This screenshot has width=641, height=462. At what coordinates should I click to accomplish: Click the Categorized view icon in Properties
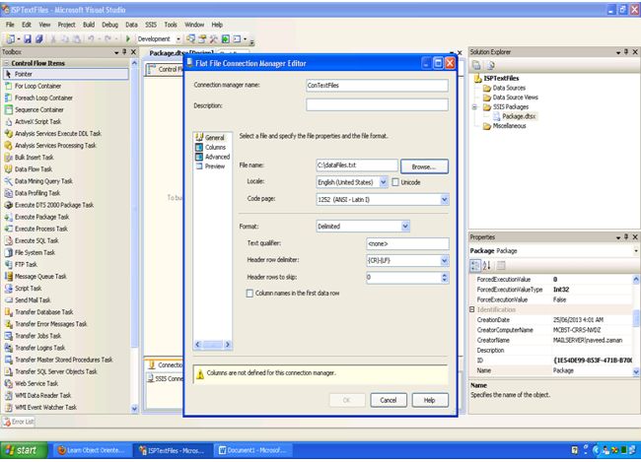pos(475,266)
